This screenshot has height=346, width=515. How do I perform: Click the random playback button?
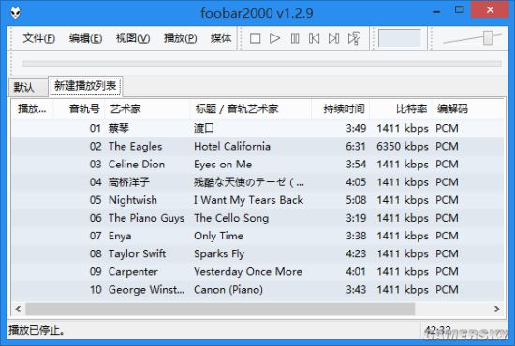tap(354, 38)
